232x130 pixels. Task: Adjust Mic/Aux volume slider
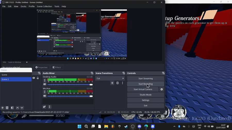(x=70, y=96)
